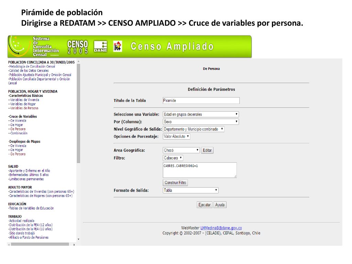Open Limitaciones permanentes link
Image resolution: width=352 pixels, height=264 pixels.
[26, 179]
